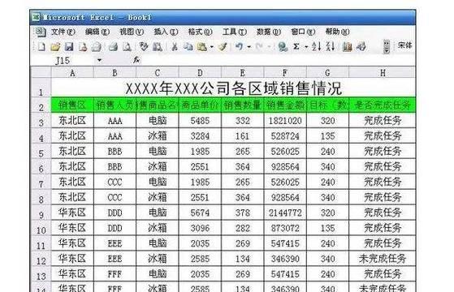Select cell with value 3096
Image resolution: width=454 pixels, height=292 pixels.
pyautogui.click(x=200, y=229)
